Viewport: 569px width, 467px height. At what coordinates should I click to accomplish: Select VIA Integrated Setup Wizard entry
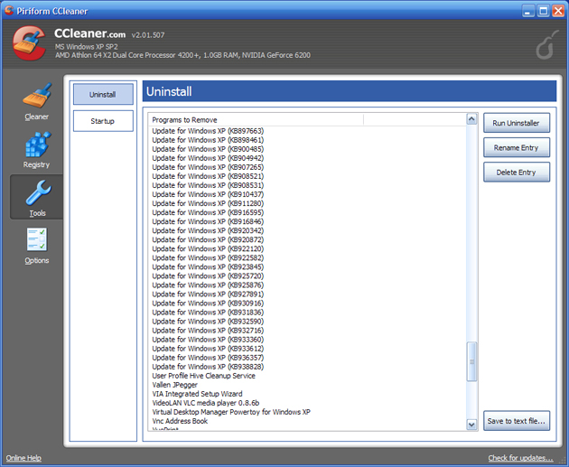coord(197,394)
